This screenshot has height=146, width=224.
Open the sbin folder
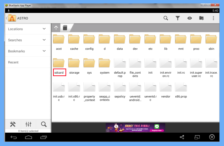[212, 42]
